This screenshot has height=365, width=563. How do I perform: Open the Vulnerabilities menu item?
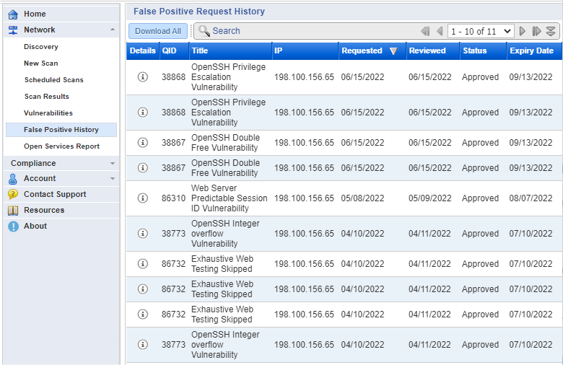48,113
